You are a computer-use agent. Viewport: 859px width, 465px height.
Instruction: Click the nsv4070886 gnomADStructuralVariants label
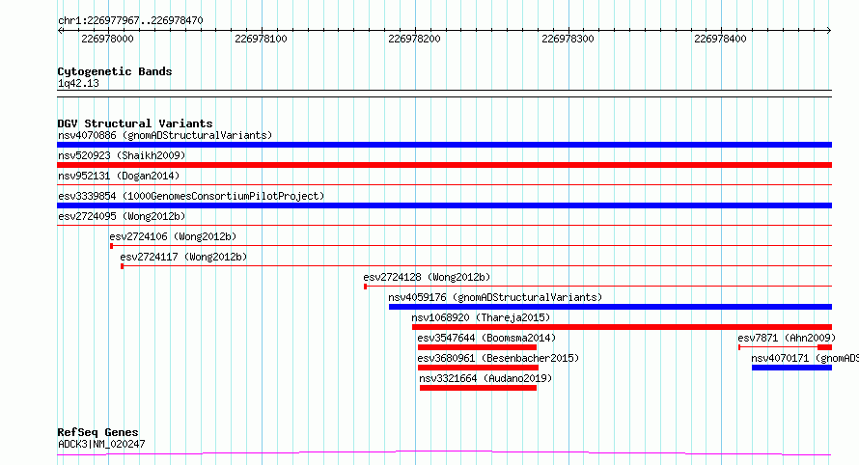[x=165, y=135]
